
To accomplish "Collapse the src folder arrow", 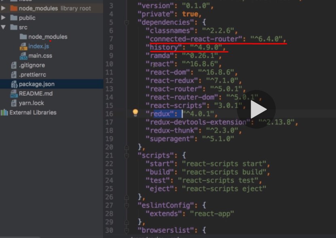I will pos(3,27).
